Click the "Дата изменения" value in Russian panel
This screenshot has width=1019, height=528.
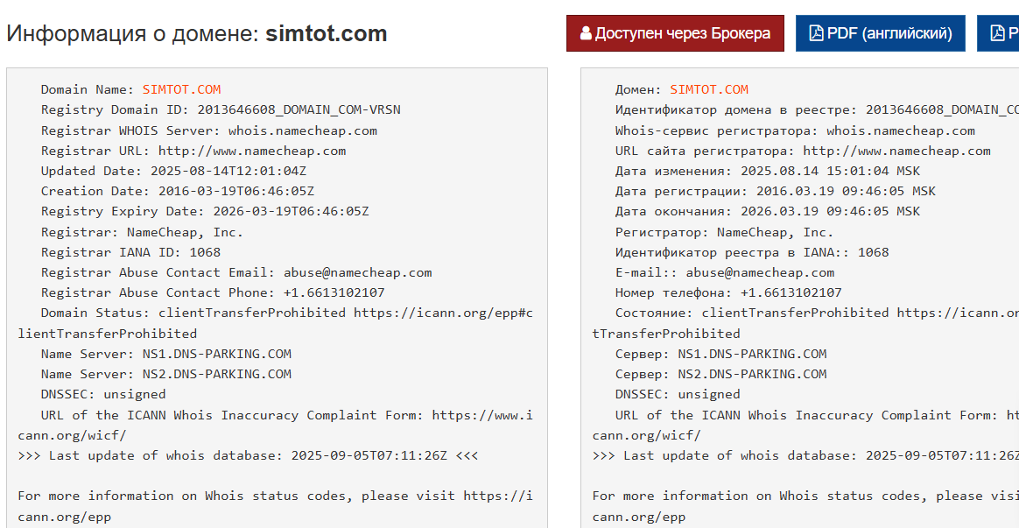[828, 171]
